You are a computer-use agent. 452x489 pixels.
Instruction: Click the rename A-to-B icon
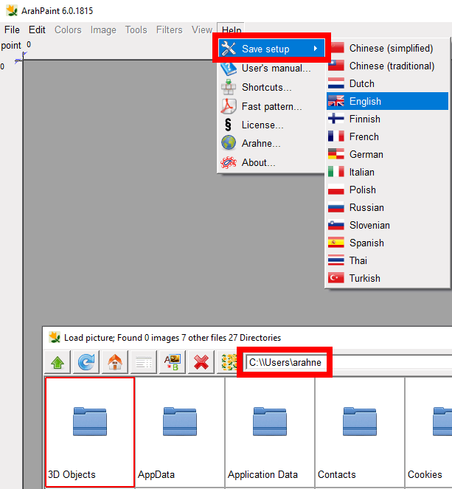[x=173, y=362]
